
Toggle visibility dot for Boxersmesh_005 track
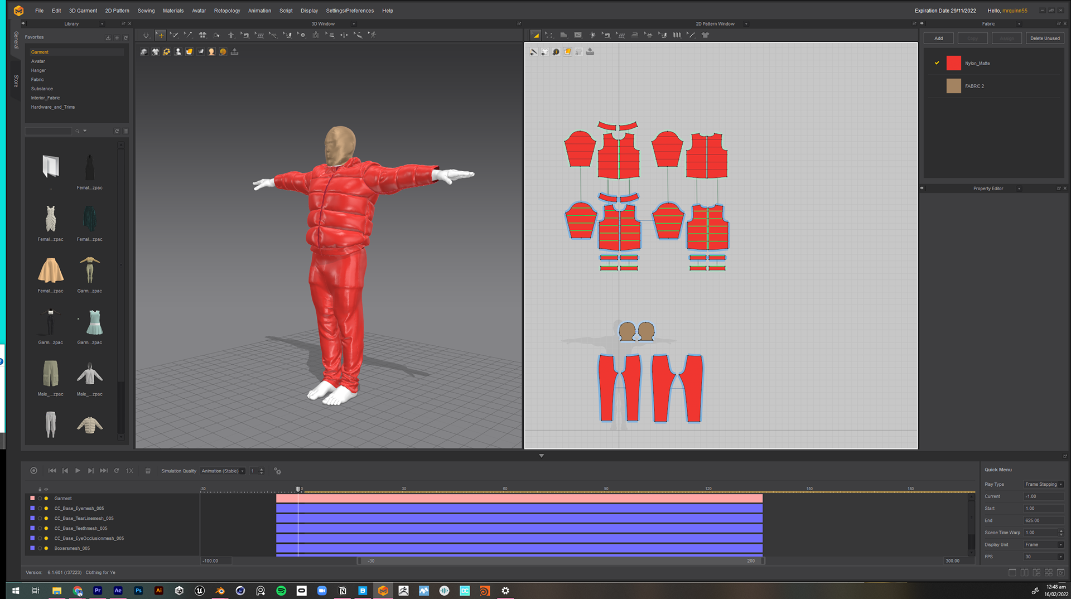point(46,549)
